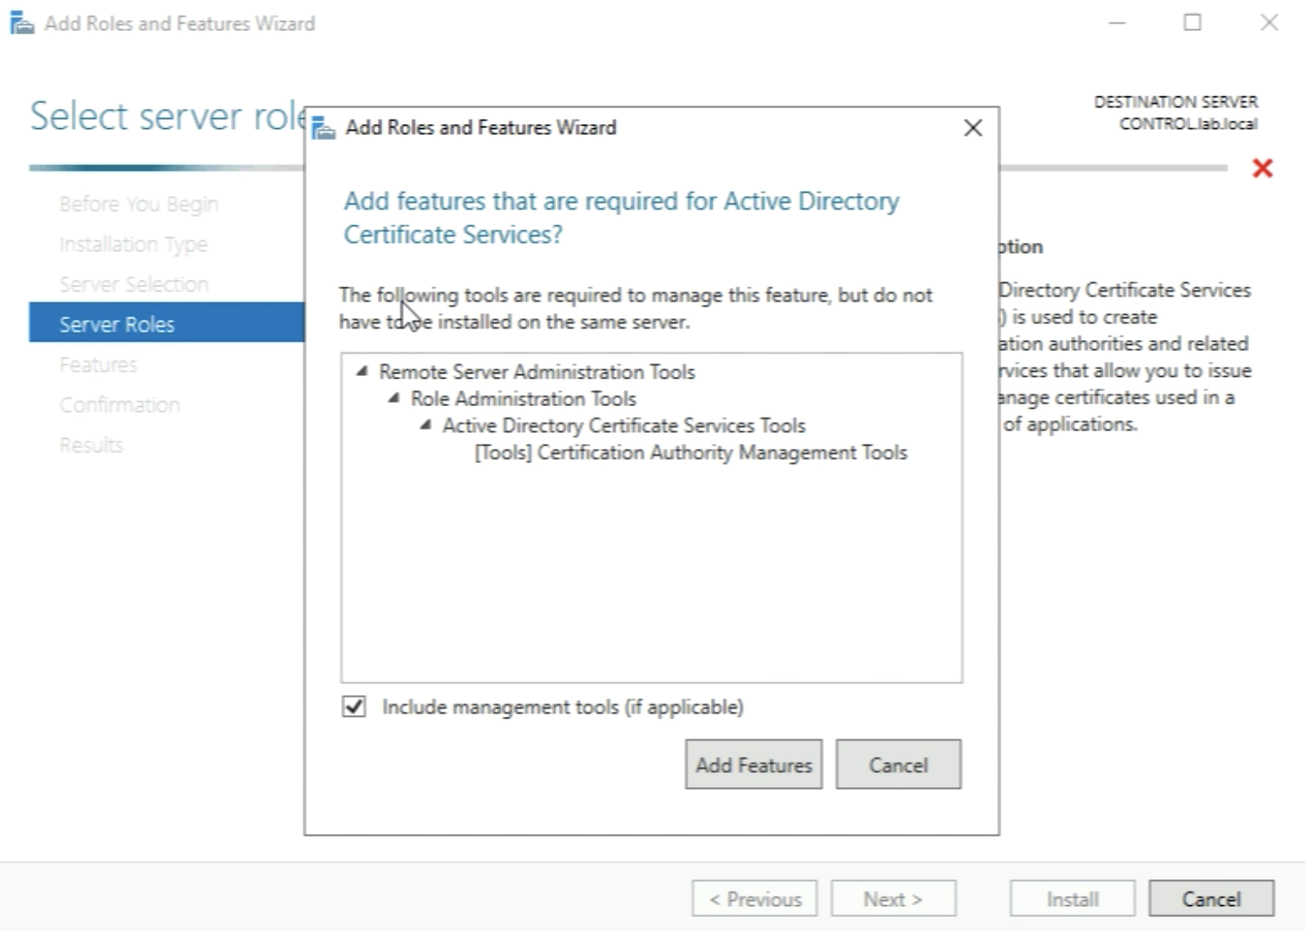Select Certification Authority Management Tools item
1305x931 pixels.
pos(690,453)
